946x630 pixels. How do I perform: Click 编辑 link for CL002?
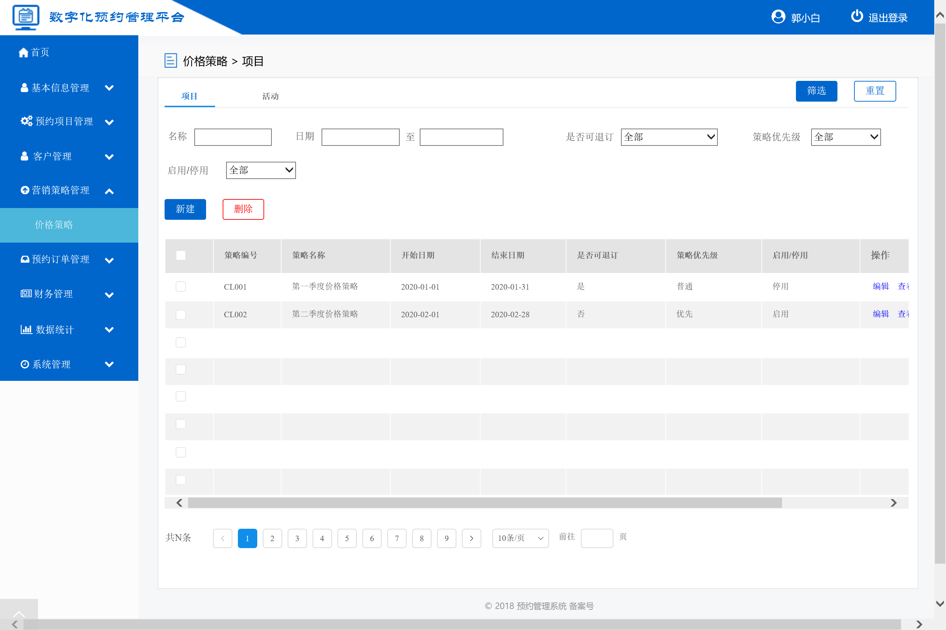[881, 314]
